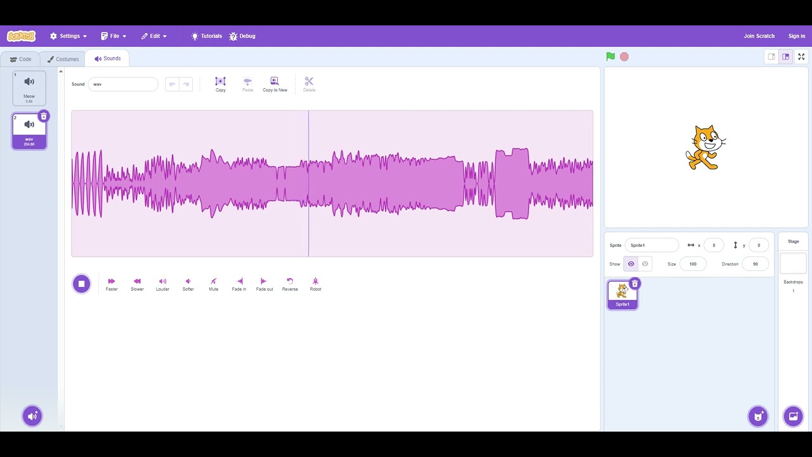This screenshot has width=812, height=457.
Task: Apply the Louder effect
Action: (x=162, y=284)
